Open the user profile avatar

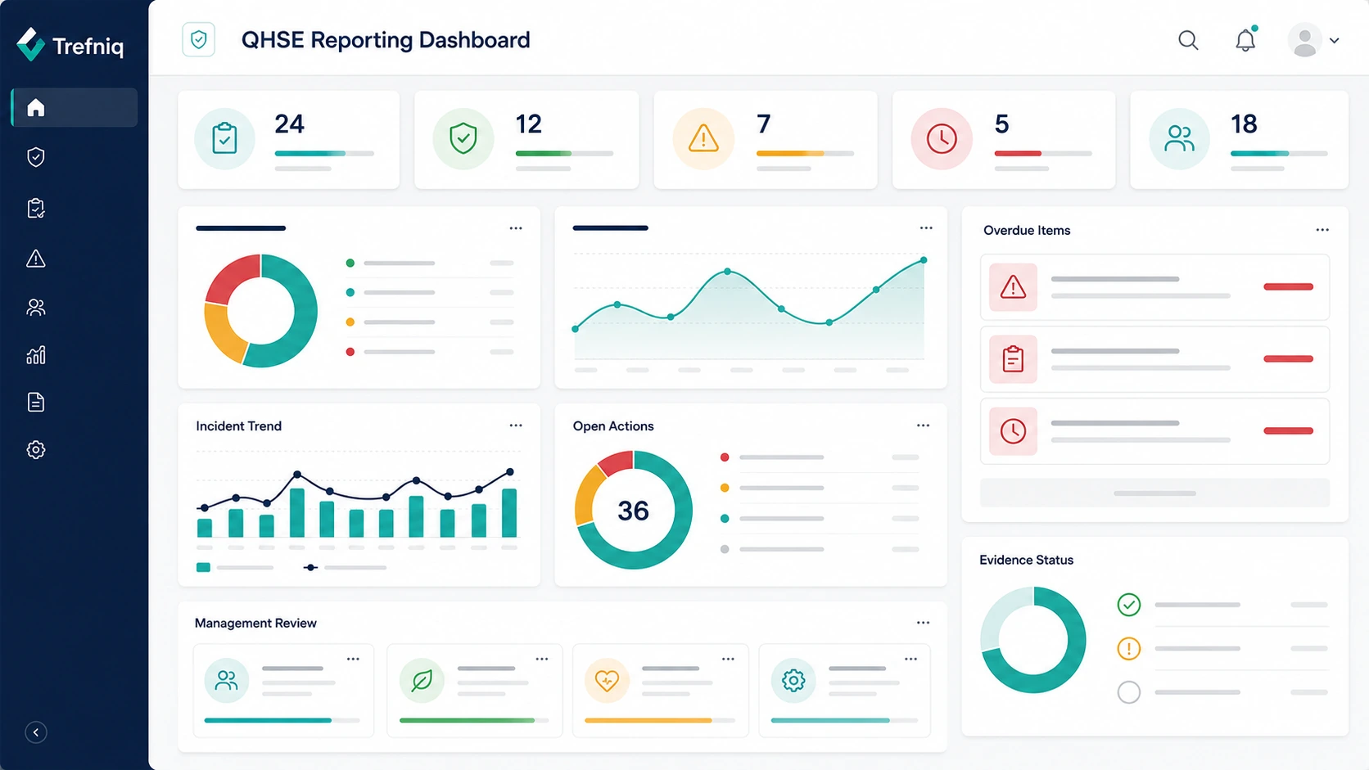tap(1304, 40)
